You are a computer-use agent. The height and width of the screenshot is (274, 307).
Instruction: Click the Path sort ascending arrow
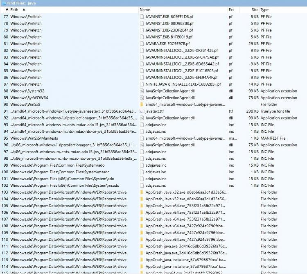point(24,9)
